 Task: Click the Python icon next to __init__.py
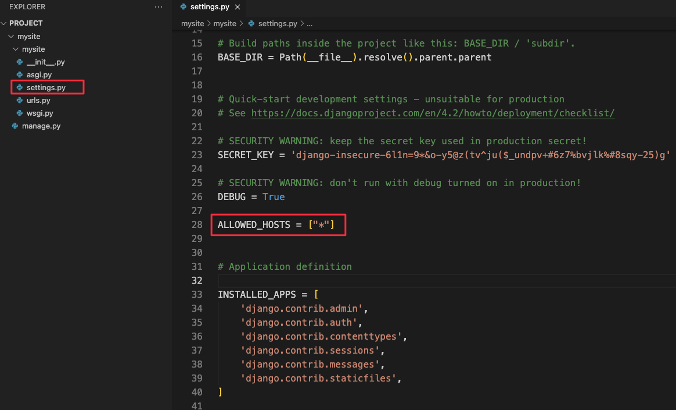tap(19, 62)
